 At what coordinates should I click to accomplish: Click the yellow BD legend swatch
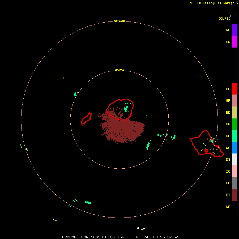tap(234, 113)
